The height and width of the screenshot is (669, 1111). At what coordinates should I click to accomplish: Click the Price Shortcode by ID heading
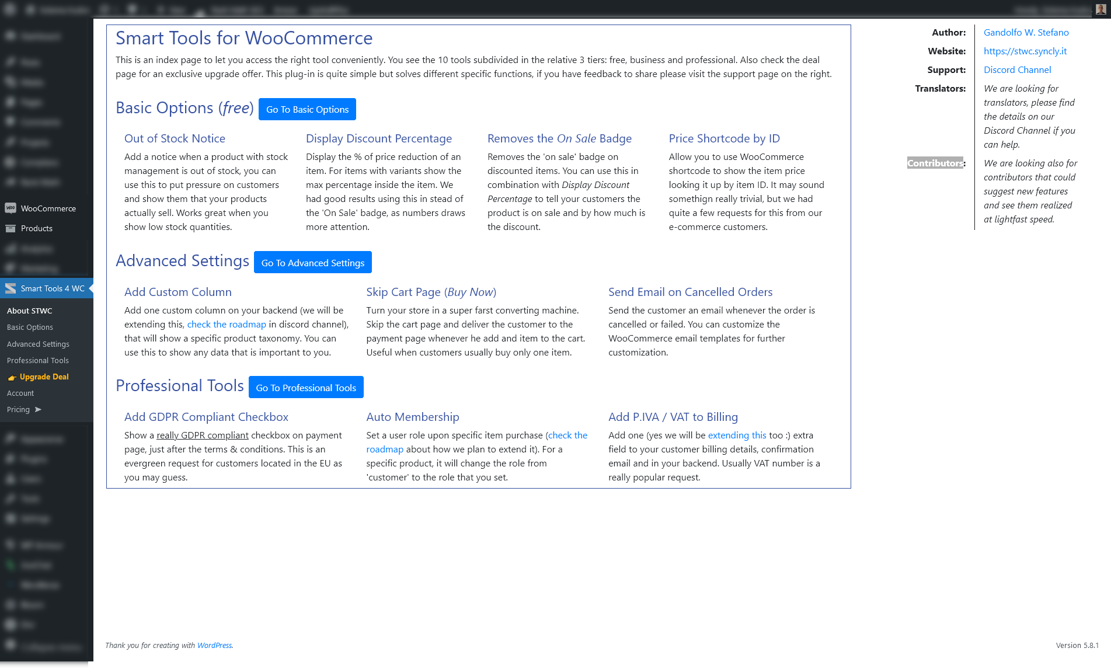725,139
